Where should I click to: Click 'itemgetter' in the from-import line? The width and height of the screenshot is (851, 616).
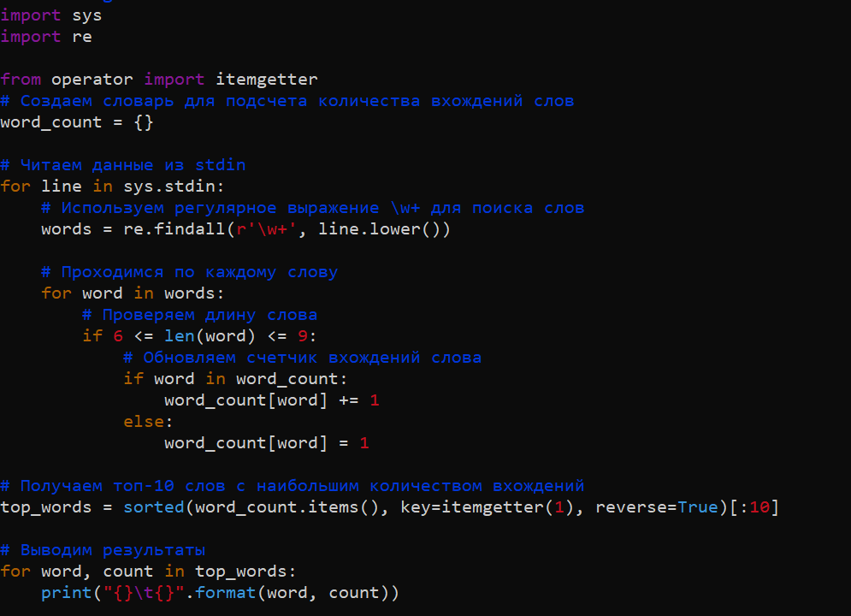click(267, 80)
